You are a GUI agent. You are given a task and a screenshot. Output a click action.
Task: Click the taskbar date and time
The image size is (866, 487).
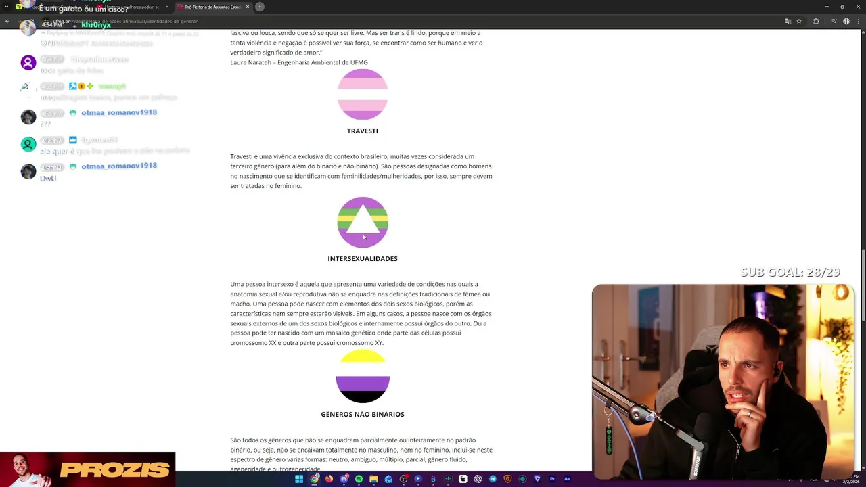click(x=850, y=480)
